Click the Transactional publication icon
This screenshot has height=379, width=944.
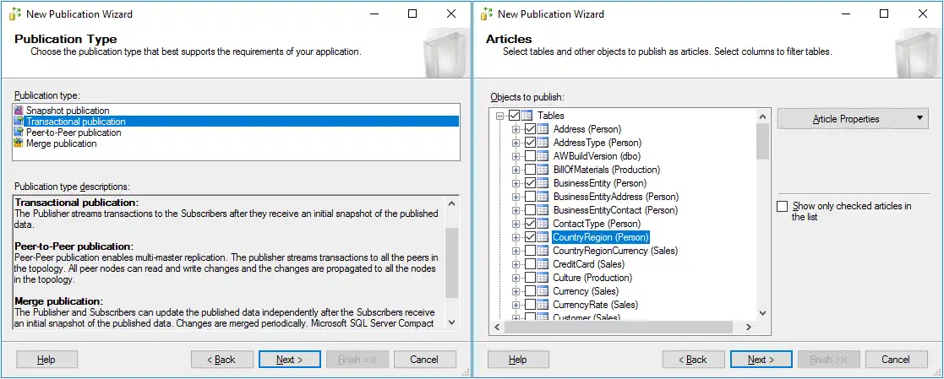click(18, 122)
